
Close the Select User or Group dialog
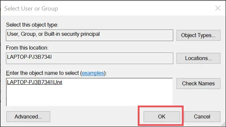click(218, 8)
